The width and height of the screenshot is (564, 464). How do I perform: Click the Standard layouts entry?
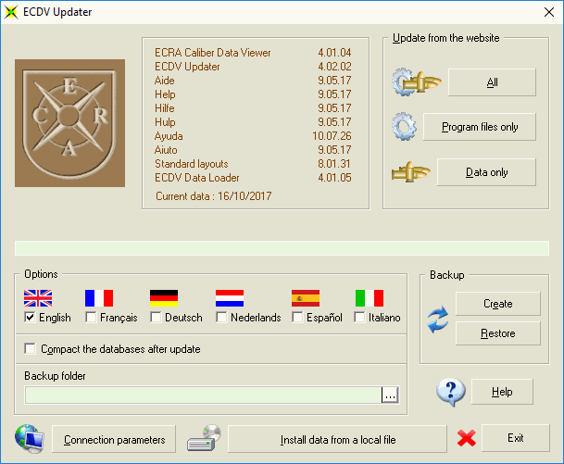coord(192,164)
